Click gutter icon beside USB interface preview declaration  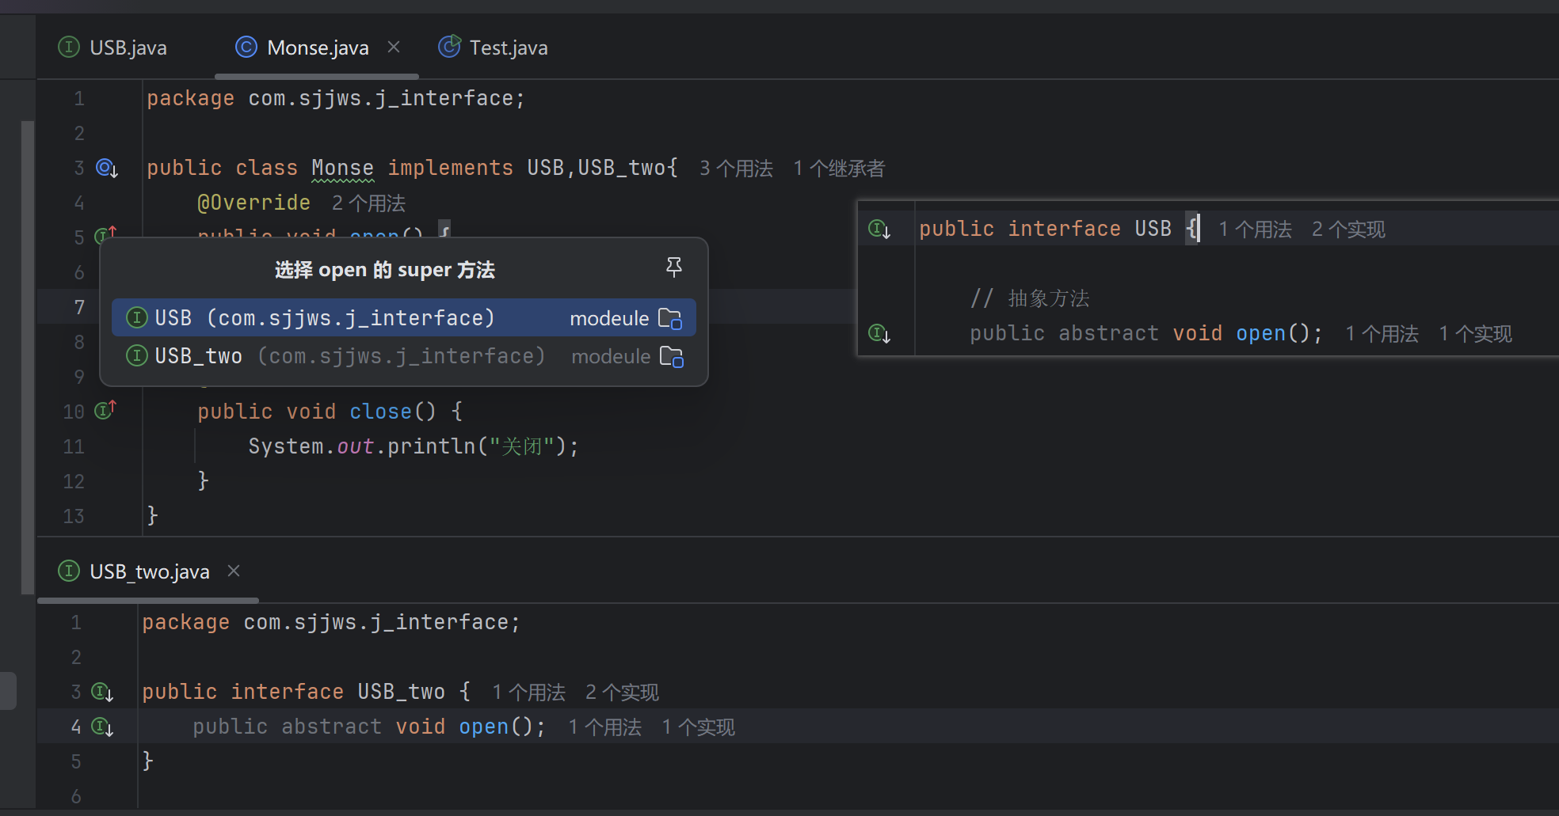(879, 230)
